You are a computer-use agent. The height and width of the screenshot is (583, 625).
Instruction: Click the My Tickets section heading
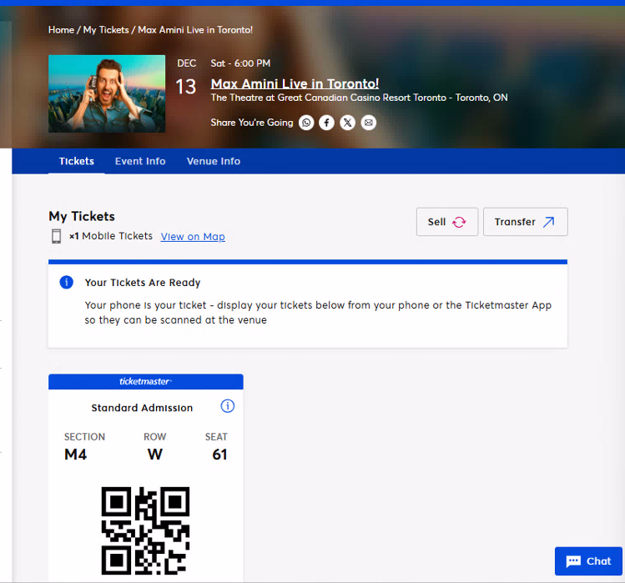[x=82, y=216]
